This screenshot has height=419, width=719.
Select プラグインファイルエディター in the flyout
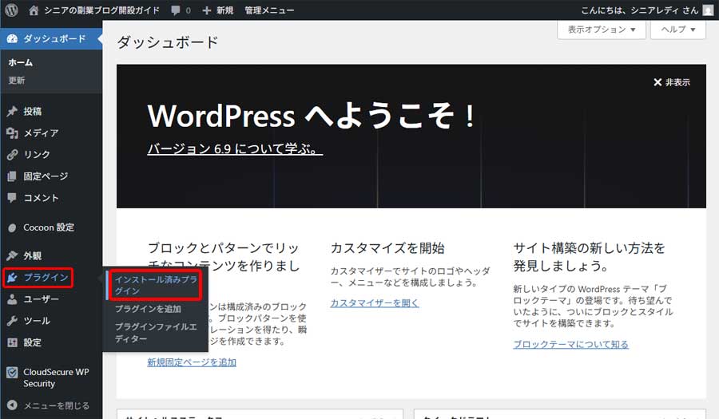tap(156, 333)
